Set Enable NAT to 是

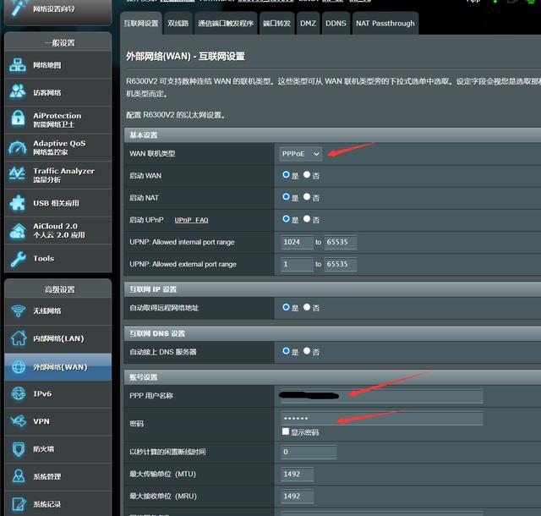tap(286, 197)
